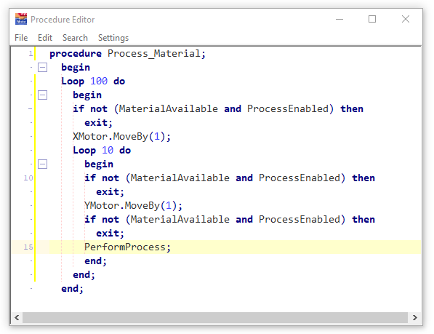The width and height of the screenshot is (434, 334).
Task: Click on XMotor.MoveBy(1) statement
Action: click(122, 137)
